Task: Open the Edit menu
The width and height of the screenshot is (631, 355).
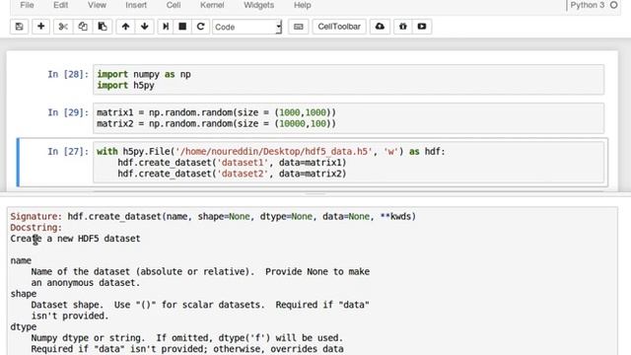Action: [x=61, y=5]
